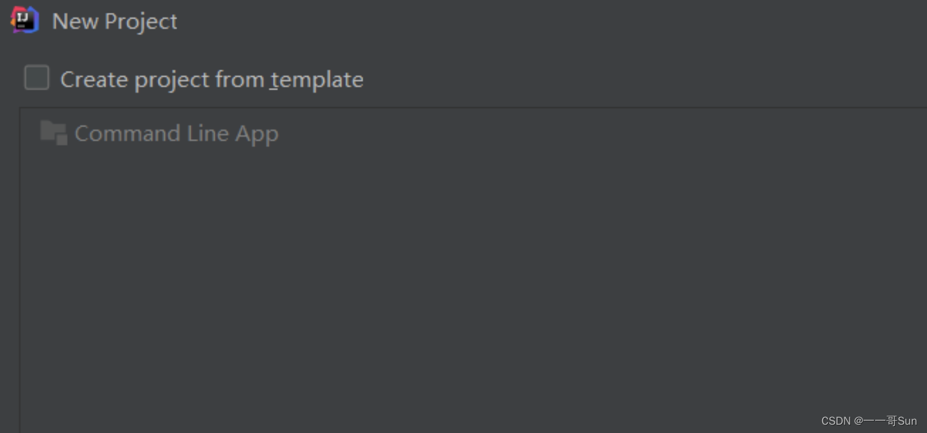Viewport: 927px width, 433px height.
Task: Click the New Project dialog title text
Action: click(114, 21)
